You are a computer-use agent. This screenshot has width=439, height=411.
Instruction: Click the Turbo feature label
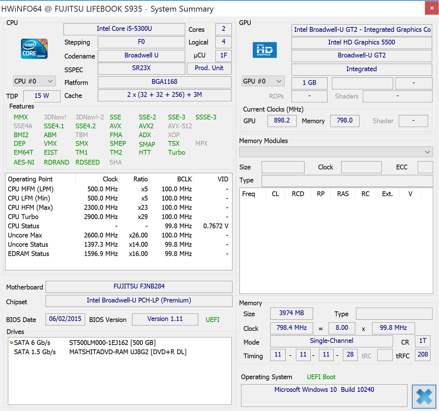click(x=176, y=152)
